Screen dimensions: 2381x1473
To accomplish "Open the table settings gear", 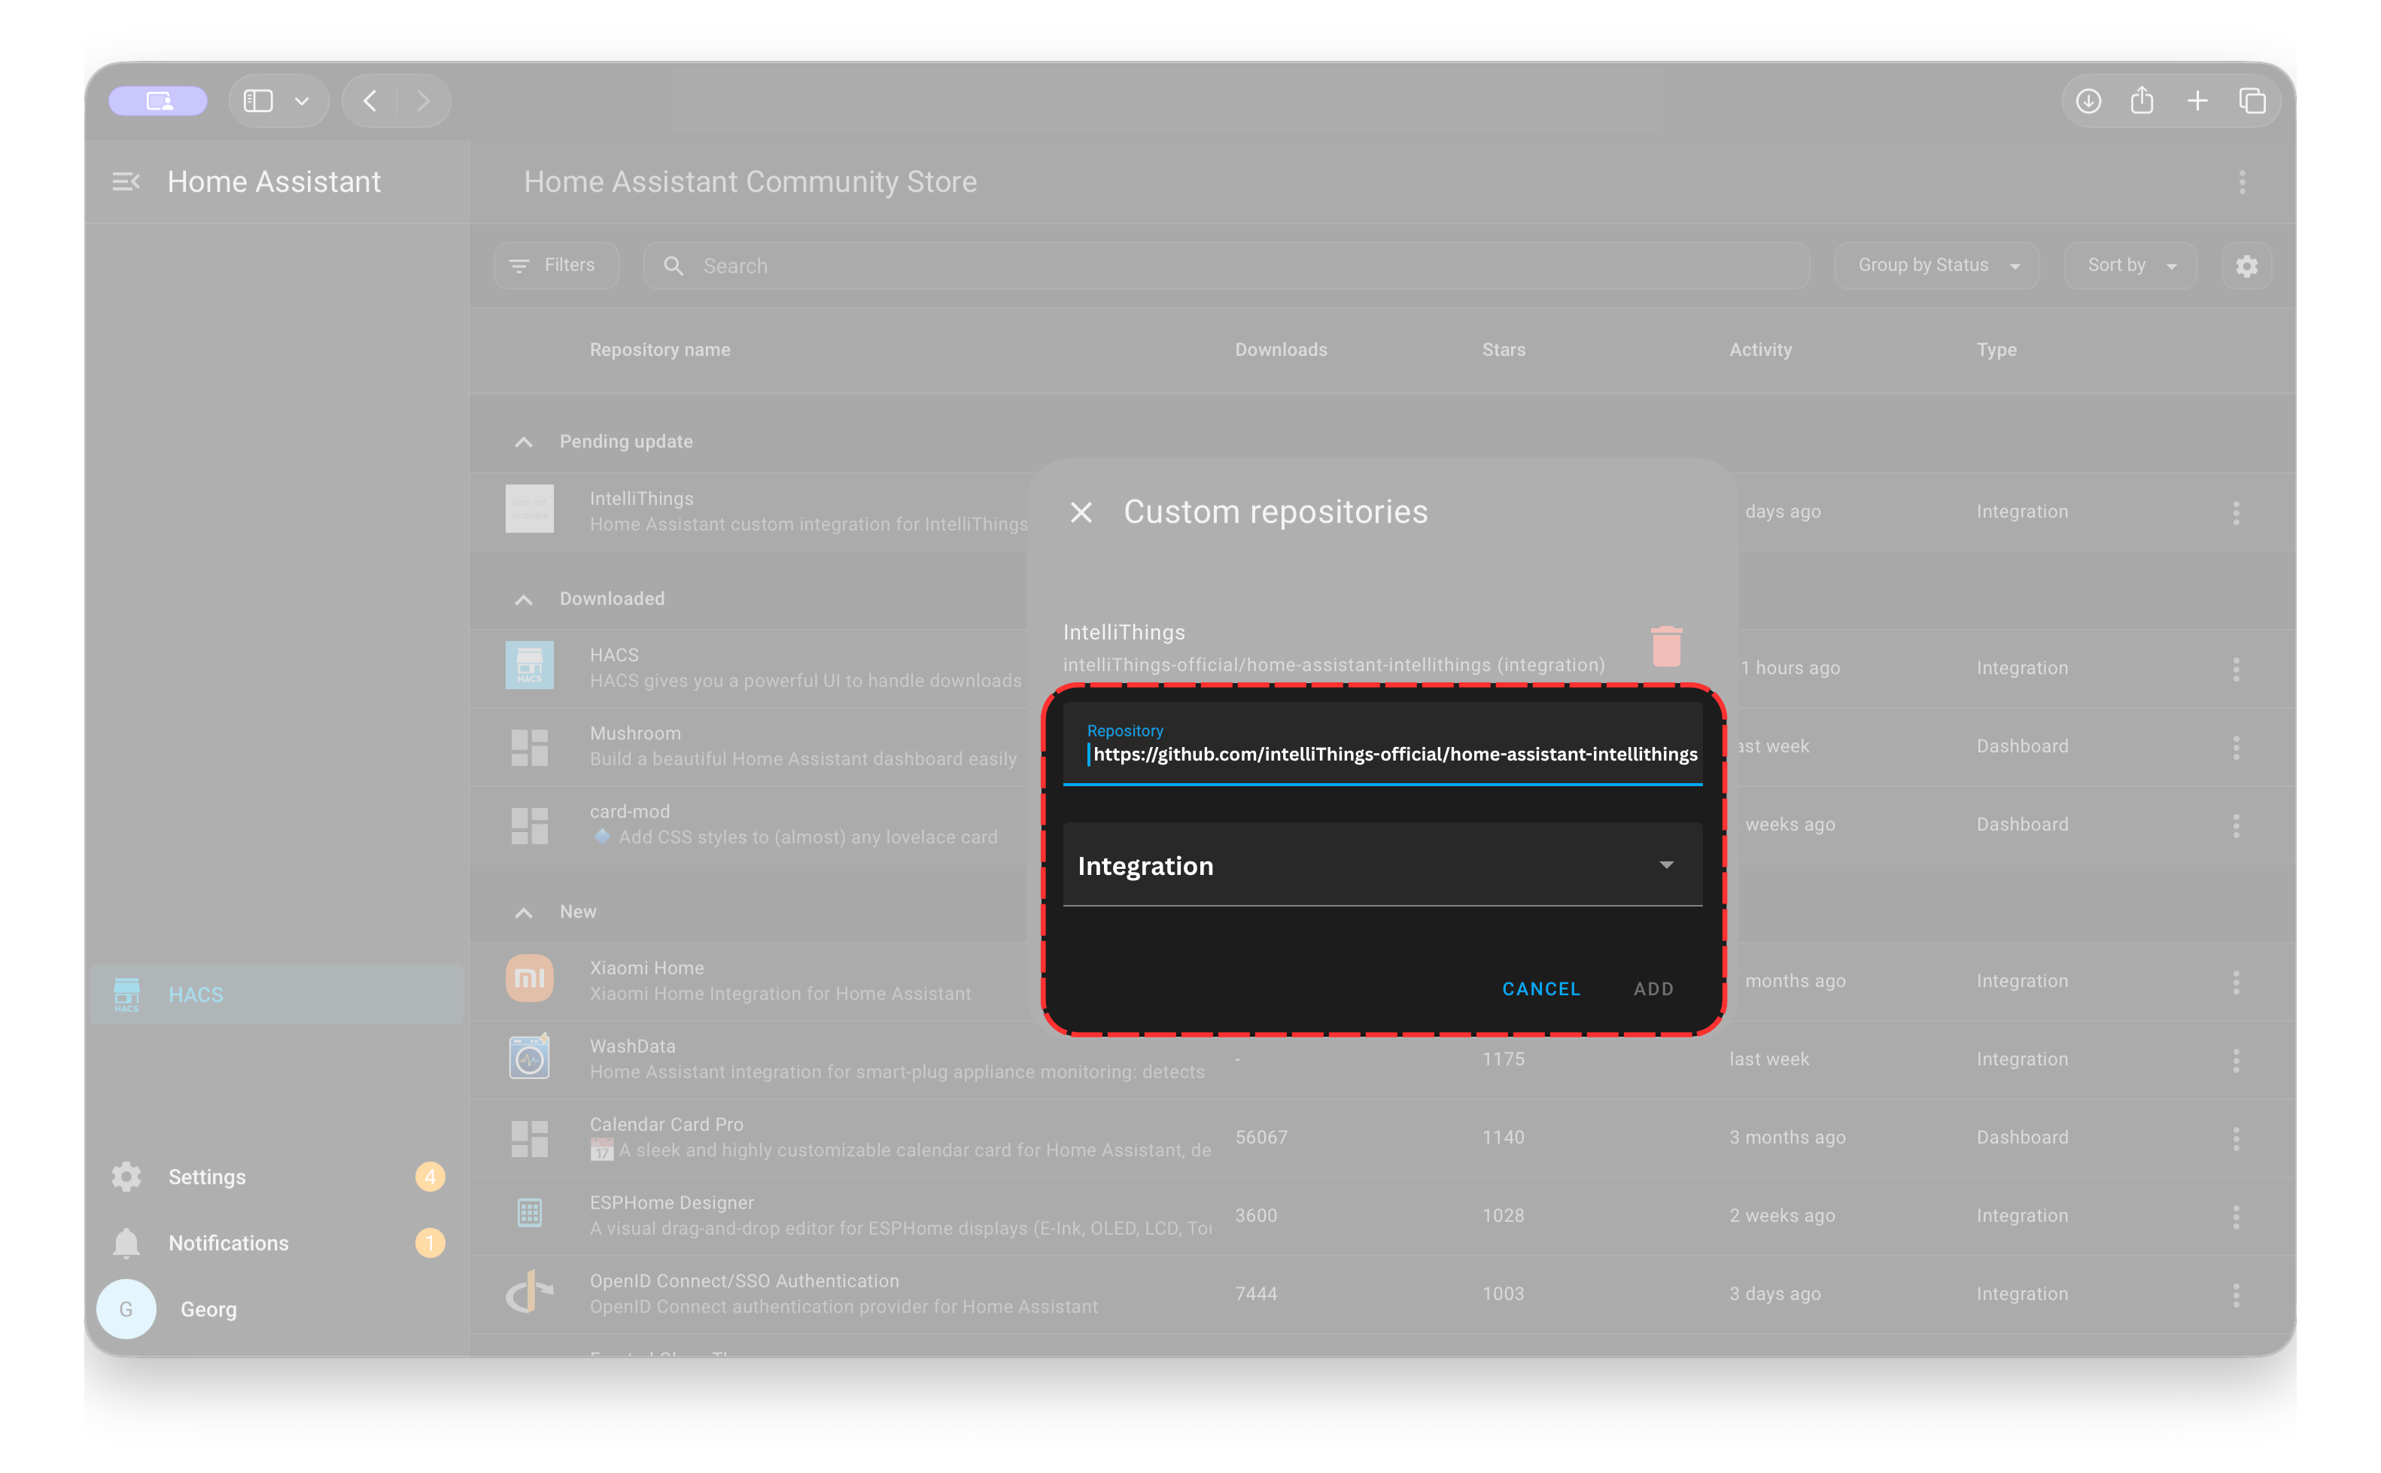I will (x=2246, y=266).
